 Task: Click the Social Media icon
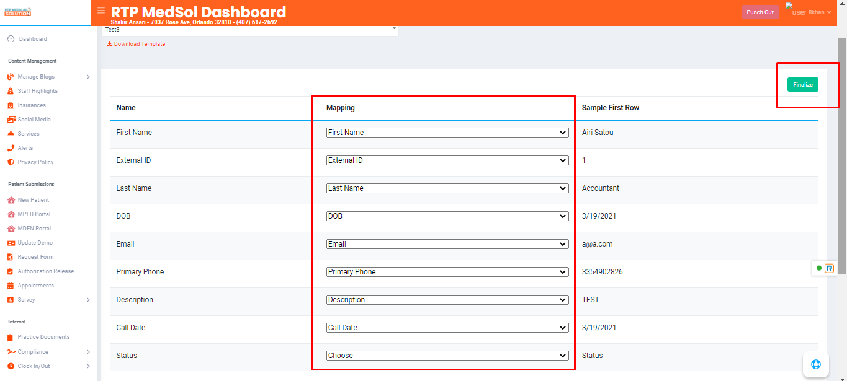pyautogui.click(x=11, y=120)
